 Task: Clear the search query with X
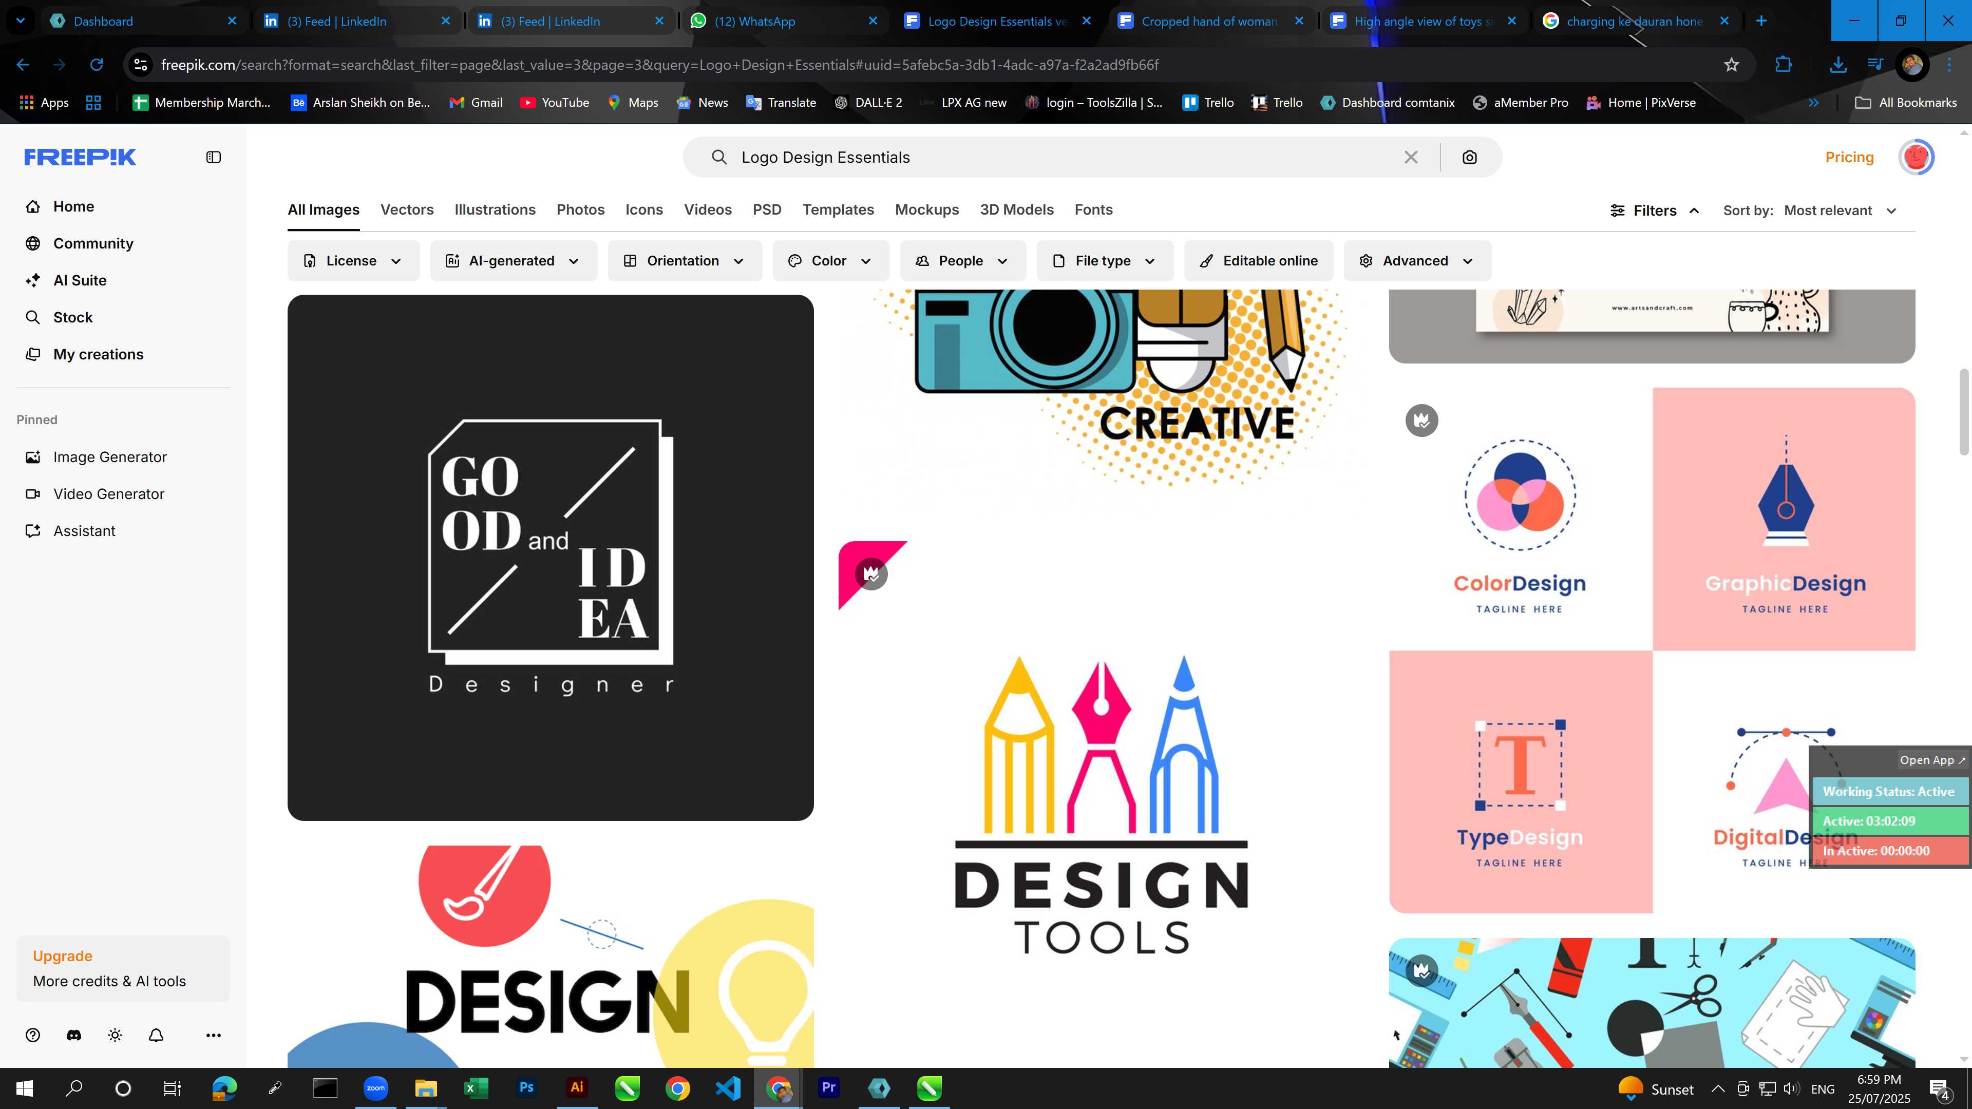(x=1411, y=157)
